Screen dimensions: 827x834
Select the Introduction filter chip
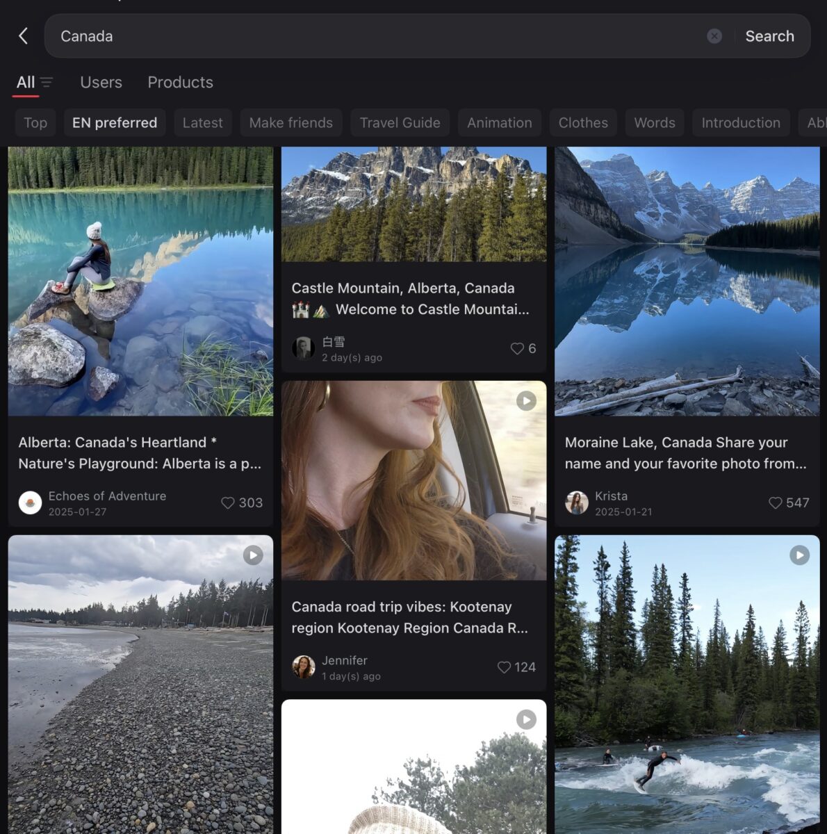click(741, 123)
